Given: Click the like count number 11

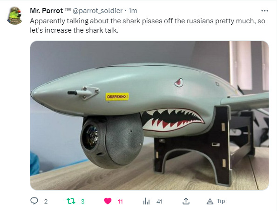Looking at the screenshot, I should coord(120,202).
